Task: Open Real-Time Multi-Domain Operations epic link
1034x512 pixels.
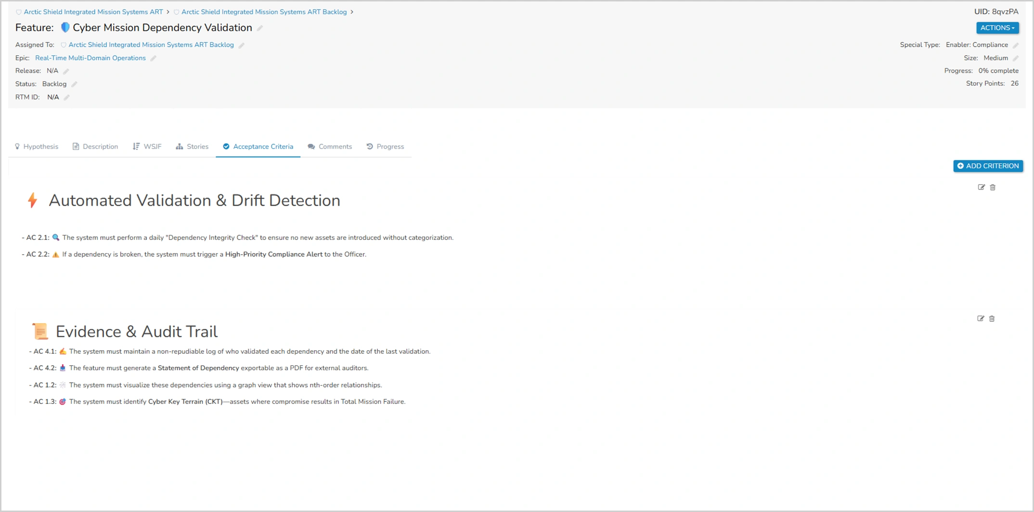Action: point(90,58)
